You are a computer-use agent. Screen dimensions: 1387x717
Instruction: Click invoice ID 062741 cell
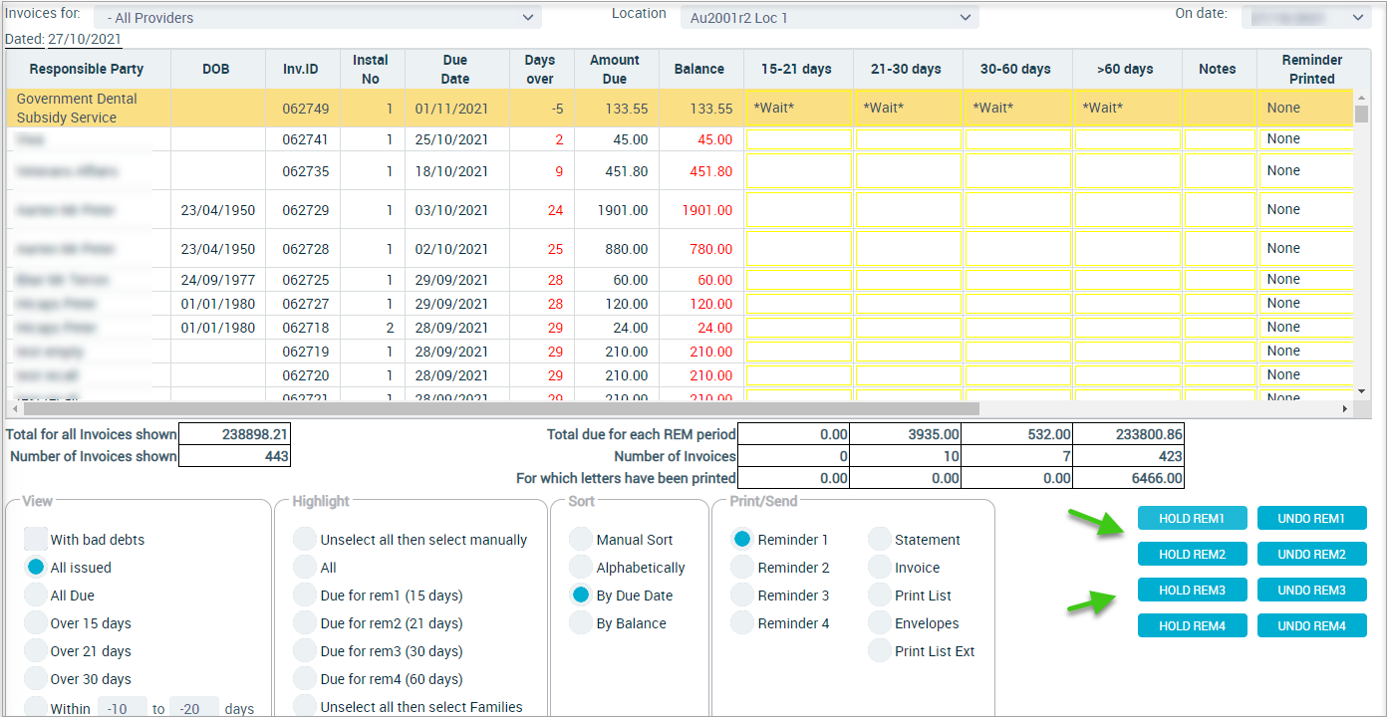tap(305, 139)
